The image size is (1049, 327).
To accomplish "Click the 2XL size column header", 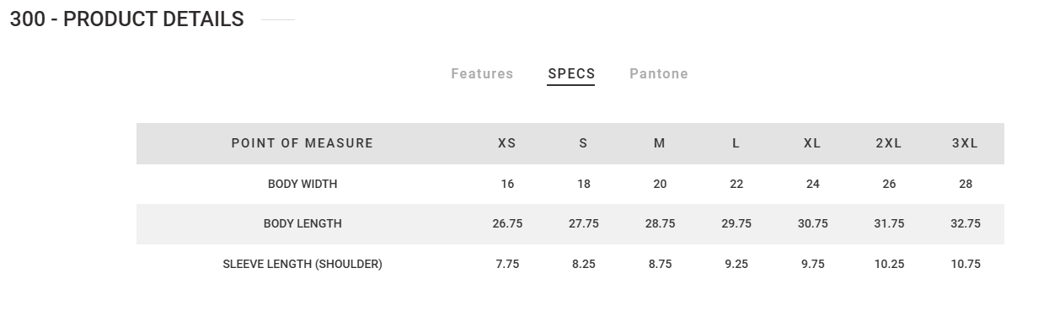I will coord(889,143).
